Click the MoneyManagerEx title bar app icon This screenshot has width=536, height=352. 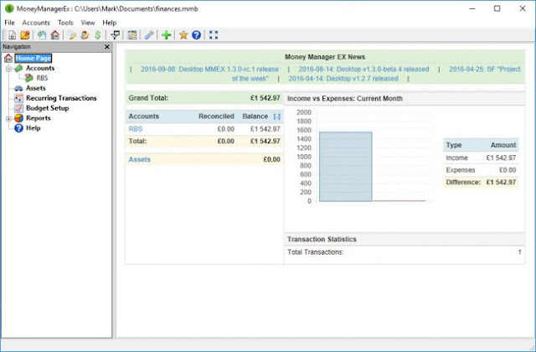tap(9, 8)
